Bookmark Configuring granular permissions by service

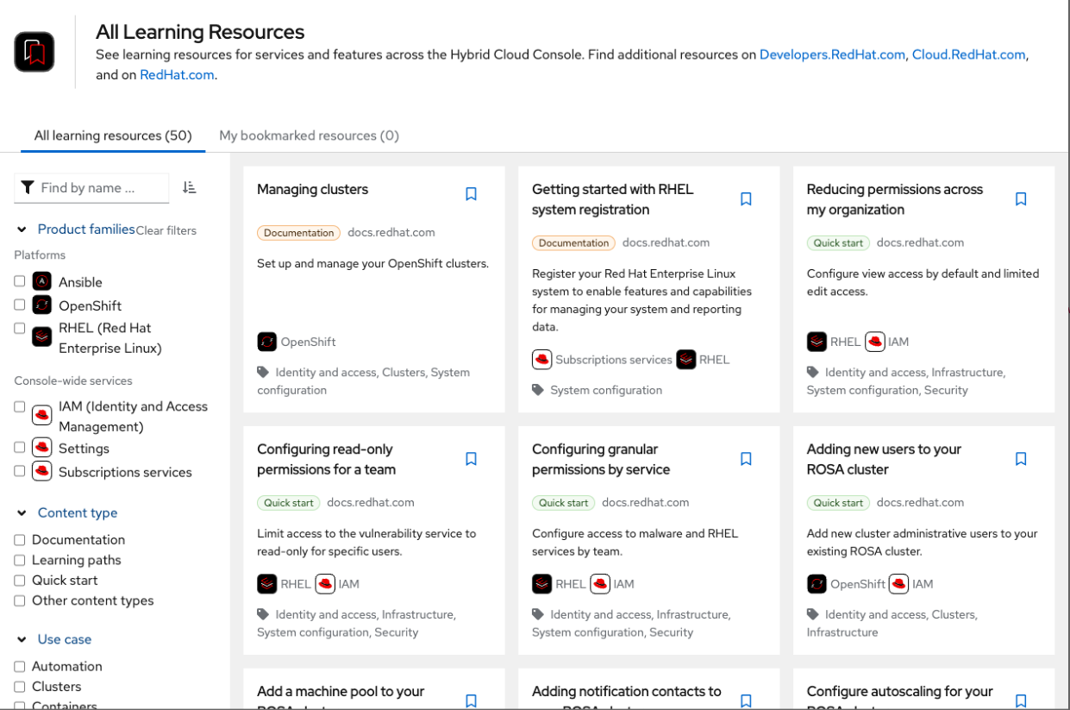click(x=746, y=459)
